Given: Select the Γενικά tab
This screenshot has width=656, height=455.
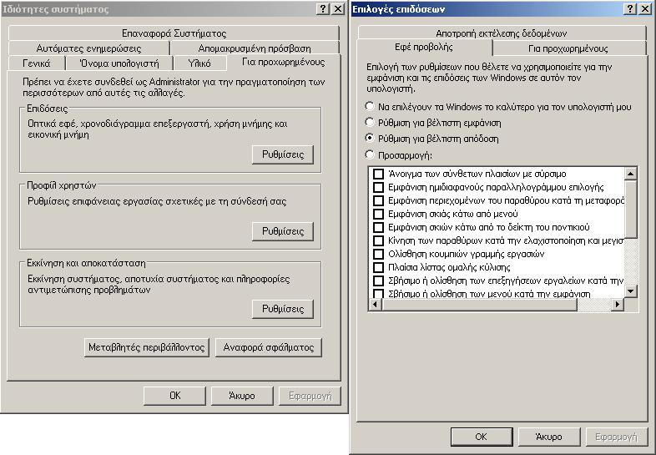Looking at the screenshot, I should (37, 63).
